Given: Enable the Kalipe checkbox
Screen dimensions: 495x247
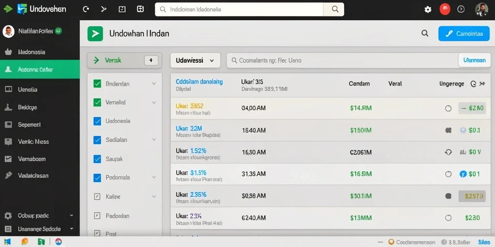Looking at the screenshot, I should (x=97, y=197).
